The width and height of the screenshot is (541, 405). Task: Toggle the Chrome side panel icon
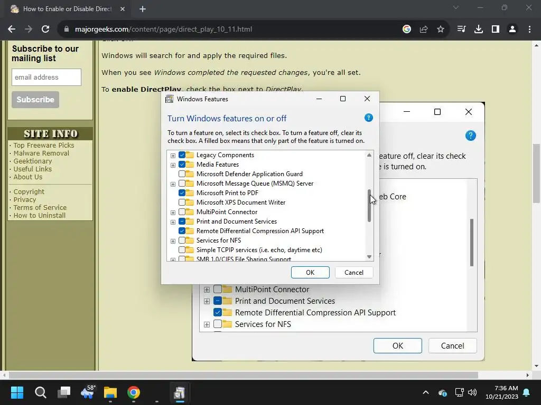496,30
